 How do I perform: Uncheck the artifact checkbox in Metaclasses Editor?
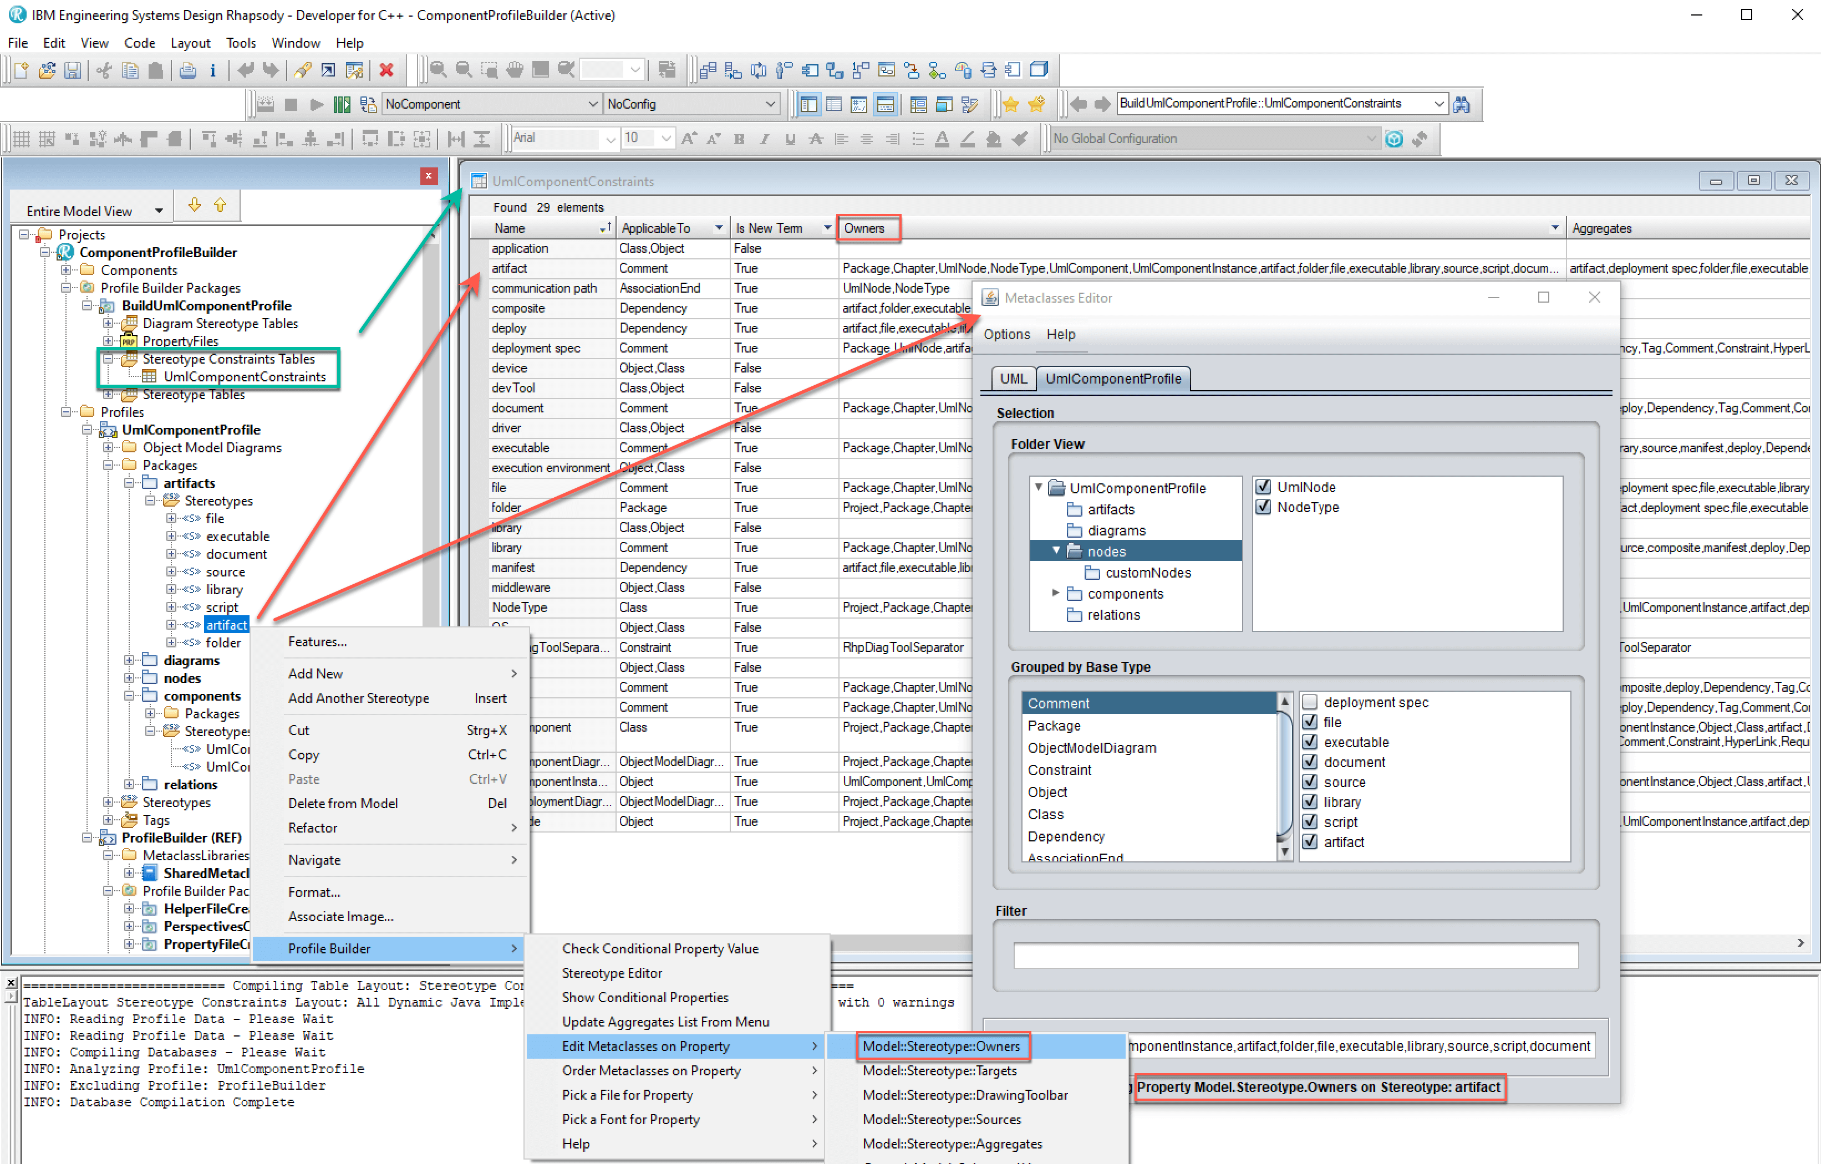tap(1310, 841)
